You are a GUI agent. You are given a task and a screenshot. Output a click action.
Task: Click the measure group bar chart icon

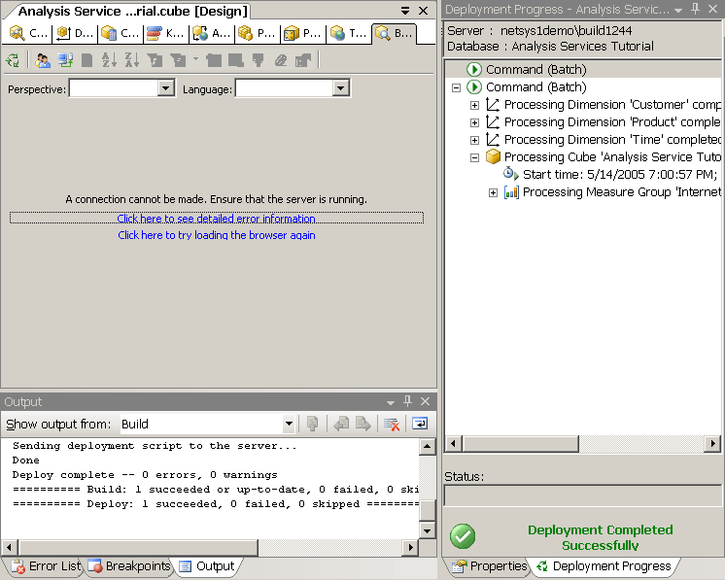tap(511, 191)
